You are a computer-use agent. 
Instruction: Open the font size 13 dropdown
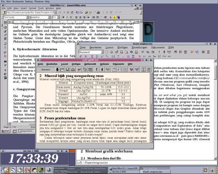pyautogui.click(x=59, y=17)
